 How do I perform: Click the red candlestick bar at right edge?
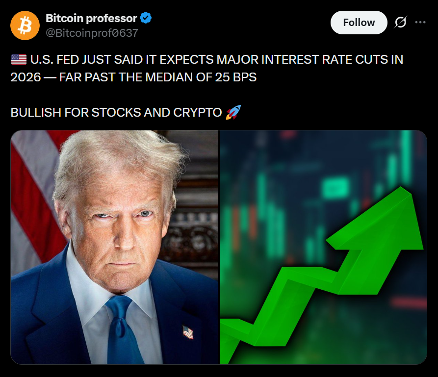409,302
